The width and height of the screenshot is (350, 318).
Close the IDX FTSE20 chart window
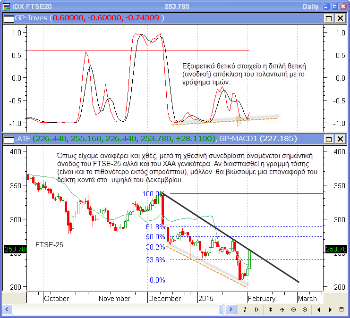pos(343,7)
